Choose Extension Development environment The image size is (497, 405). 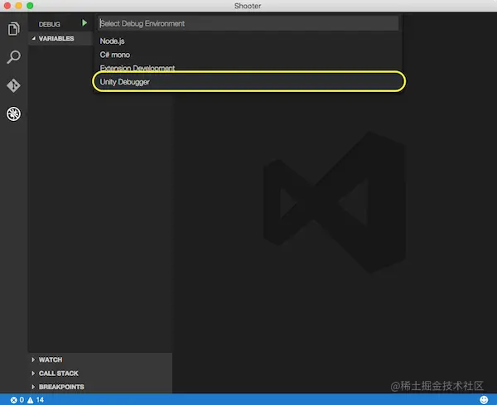pyautogui.click(x=248, y=68)
